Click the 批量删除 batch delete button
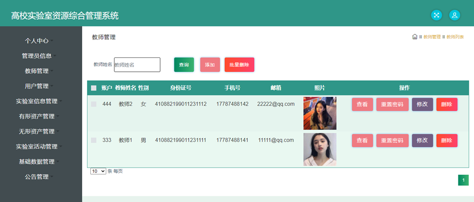The width and height of the screenshot is (474, 202). pos(240,65)
